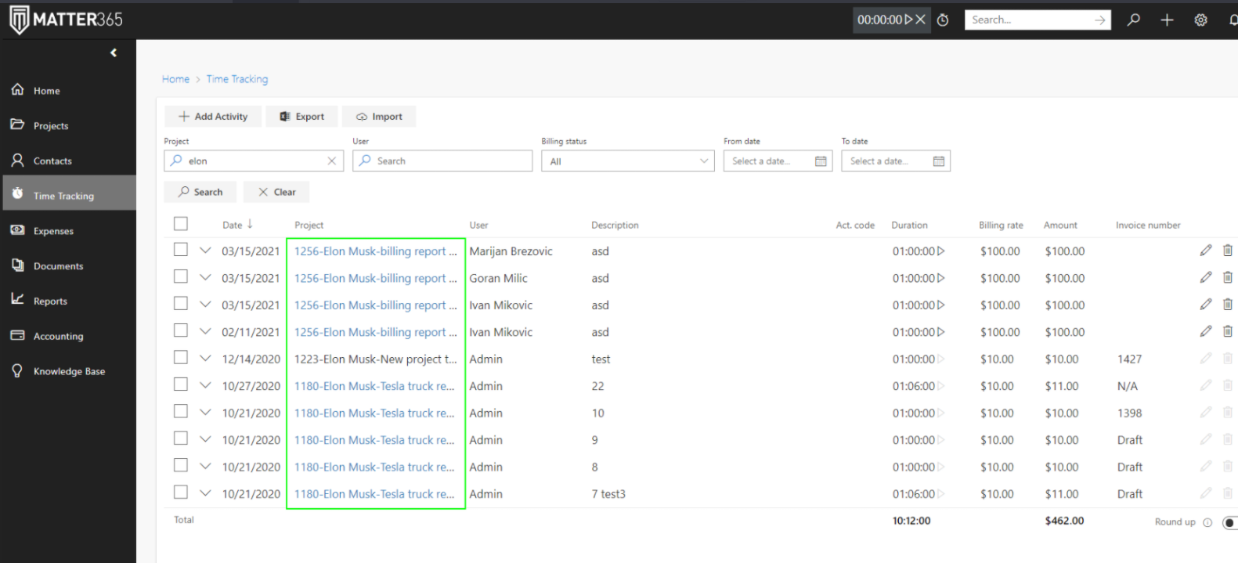Click the plus icon in header
This screenshot has height=563, width=1238.
click(1167, 20)
